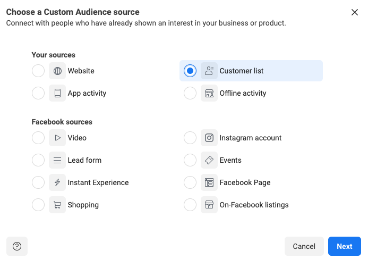Click the Events ticket icon
The image size is (368, 259).
tap(209, 160)
